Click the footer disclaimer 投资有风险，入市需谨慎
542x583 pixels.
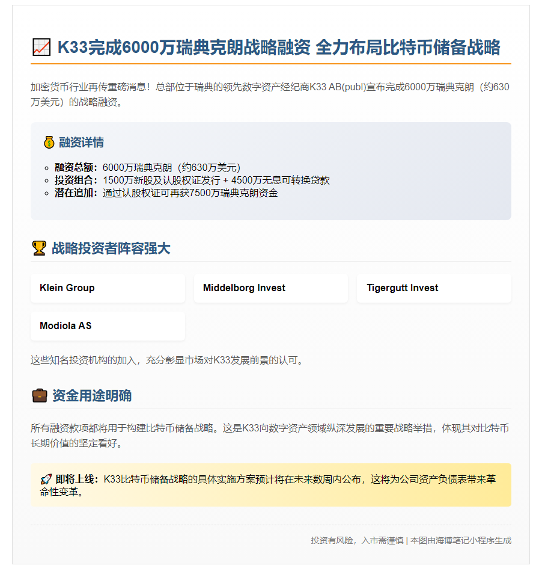pyautogui.click(x=357, y=541)
